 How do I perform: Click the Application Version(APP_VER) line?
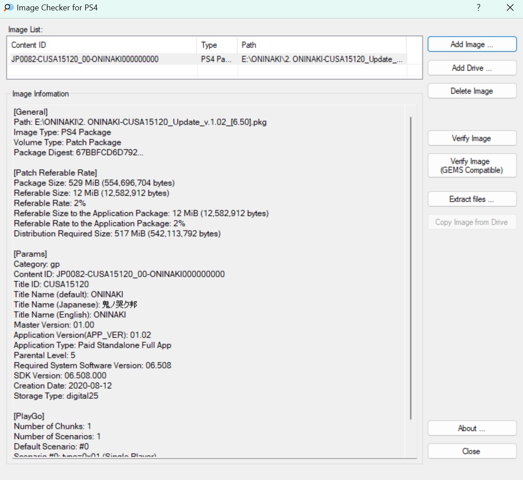pyautogui.click(x=83, y=335)
